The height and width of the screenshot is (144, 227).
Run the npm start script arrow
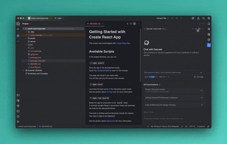pyautogui.click(x=91, y=63)
